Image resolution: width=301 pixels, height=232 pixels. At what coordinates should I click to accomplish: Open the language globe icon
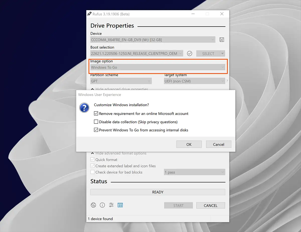[x=93, y=205]
